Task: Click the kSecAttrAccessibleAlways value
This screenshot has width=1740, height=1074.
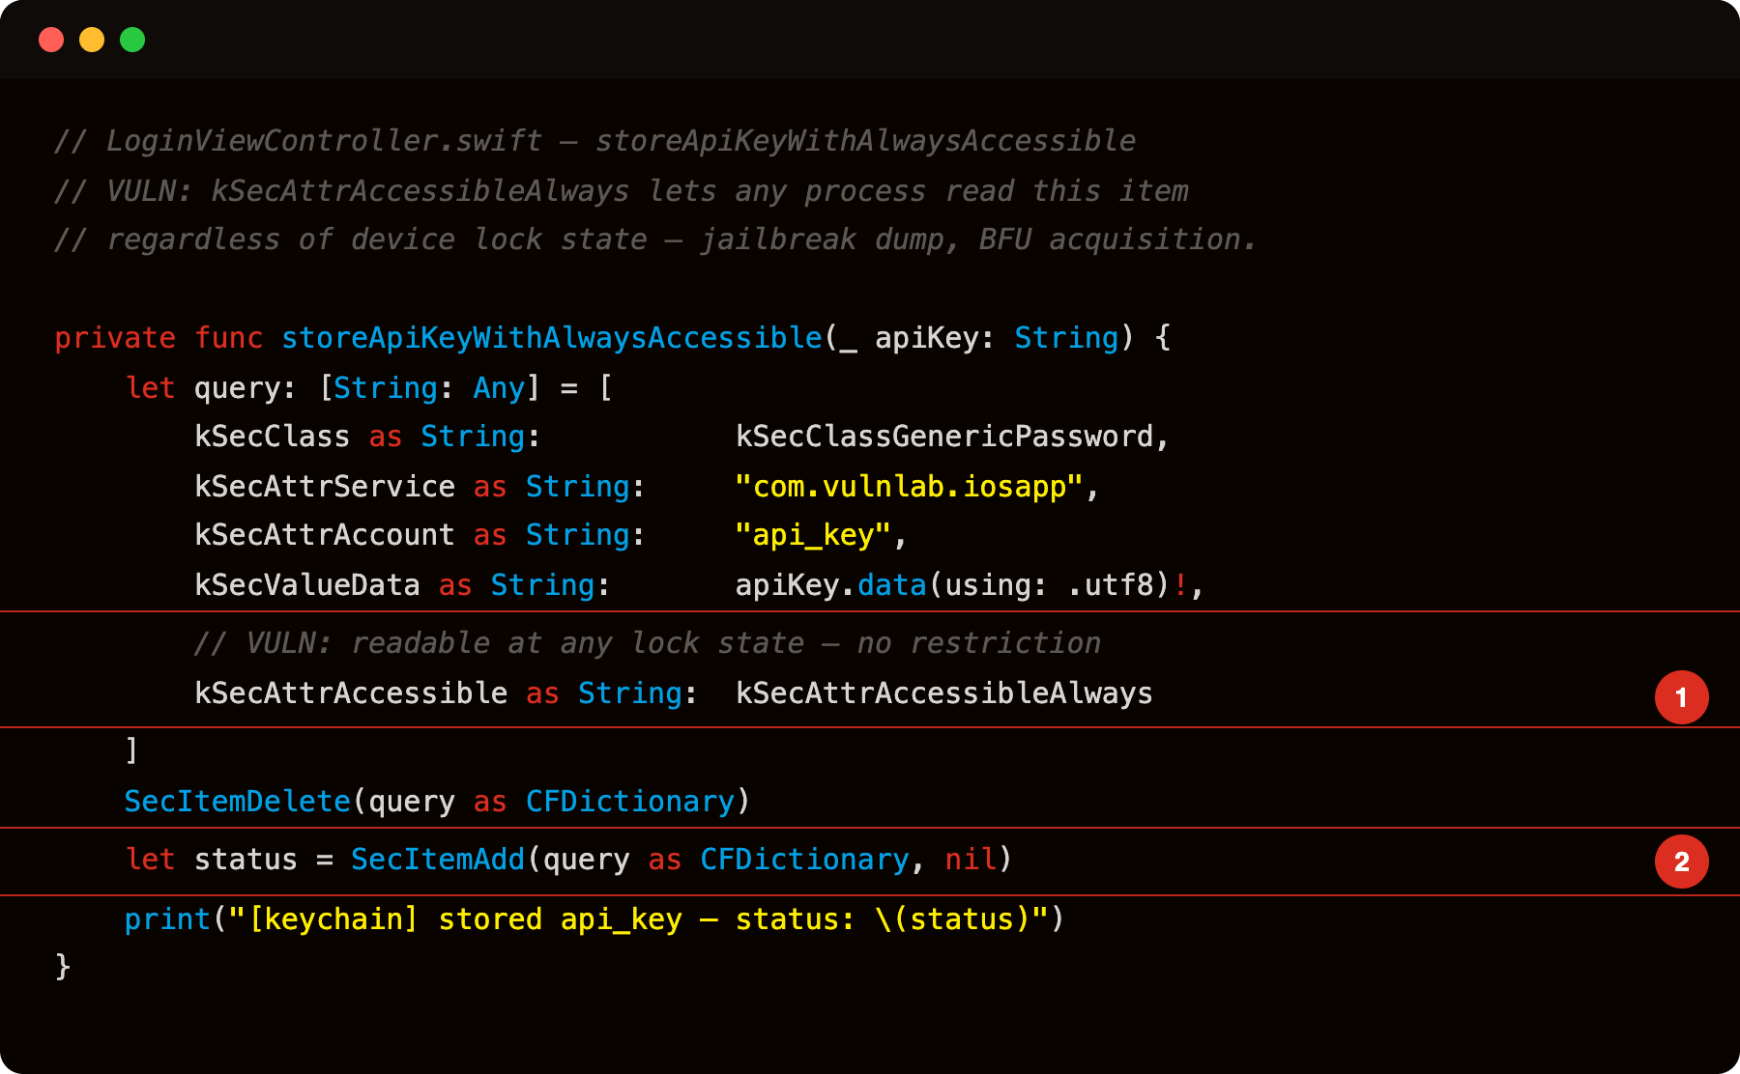Action: 944,693
